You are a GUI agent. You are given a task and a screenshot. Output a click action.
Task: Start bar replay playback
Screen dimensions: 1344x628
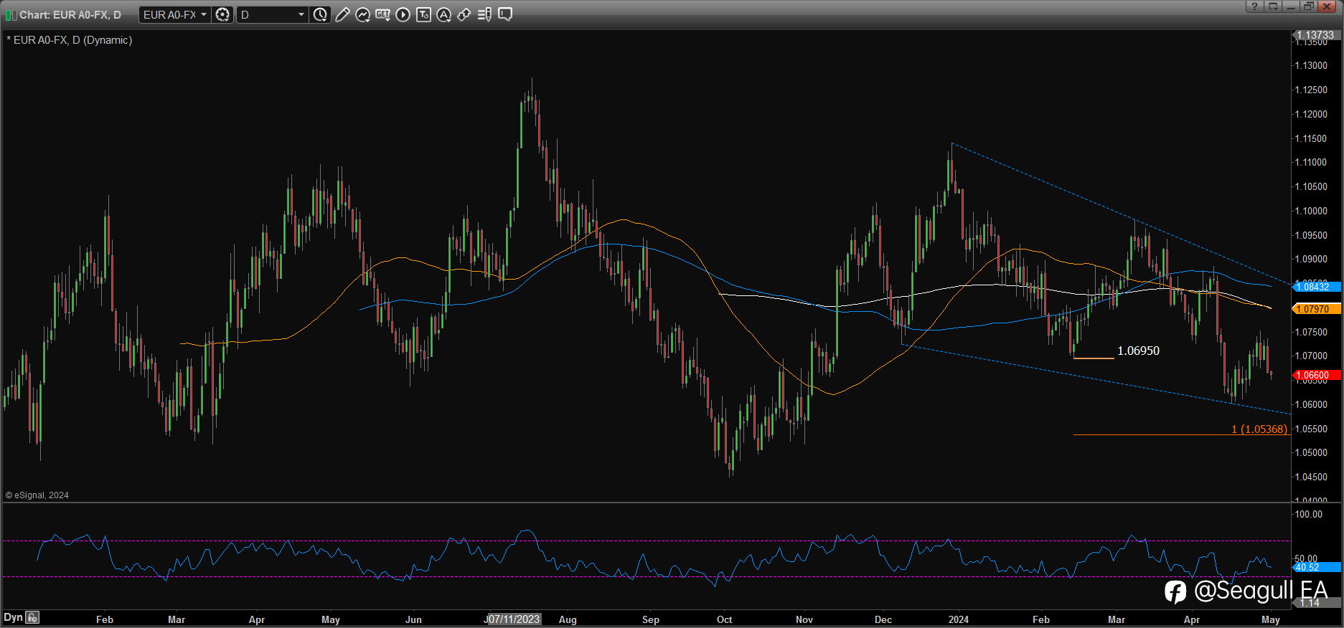403,14
